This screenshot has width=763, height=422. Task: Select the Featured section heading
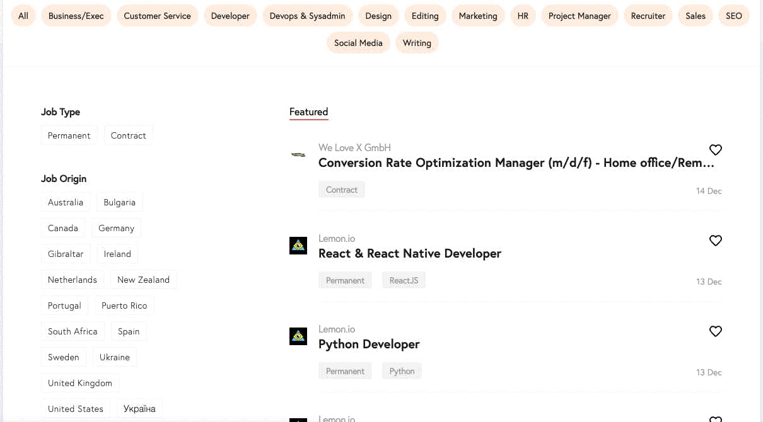[308, 112]
